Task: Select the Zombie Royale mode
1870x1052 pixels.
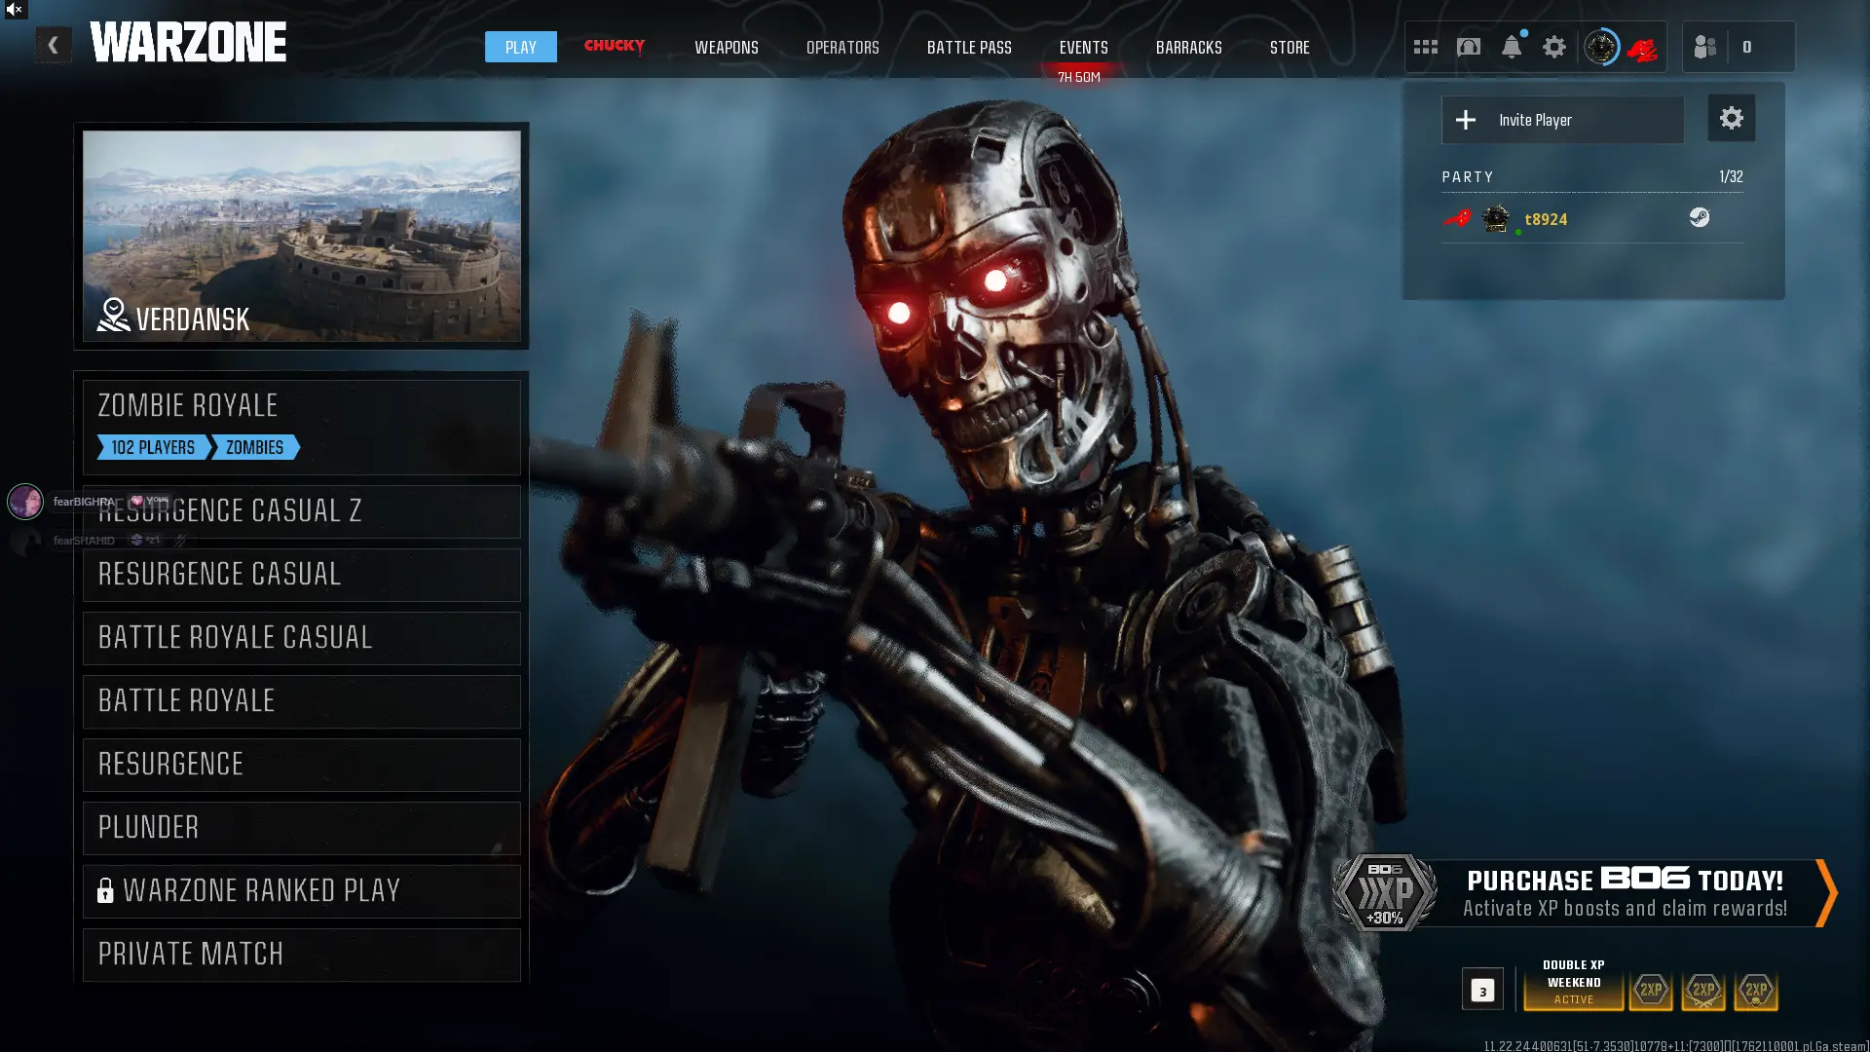Action: point(301,426)
